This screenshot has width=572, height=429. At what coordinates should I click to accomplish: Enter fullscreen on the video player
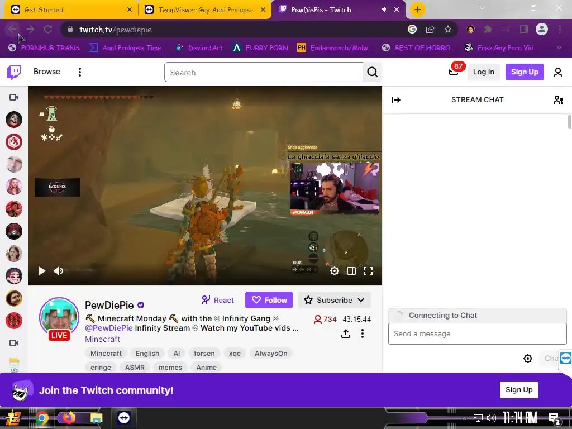[x=368, y=271]
